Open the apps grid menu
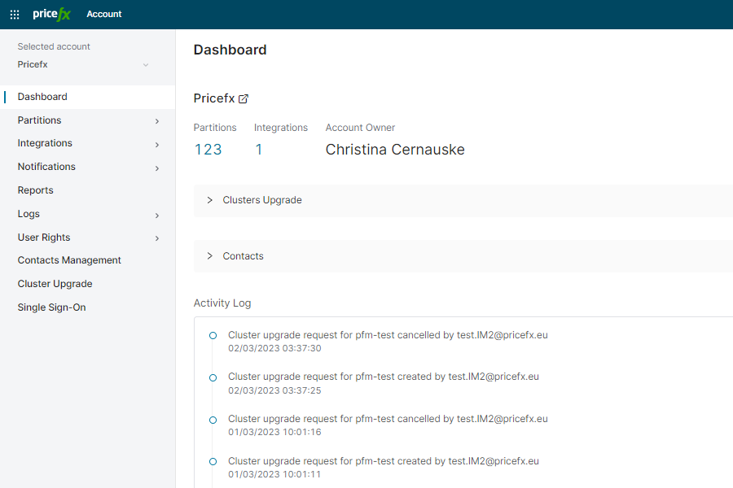Viewport: 733px width, 488px height. click(x=14, y=14)
